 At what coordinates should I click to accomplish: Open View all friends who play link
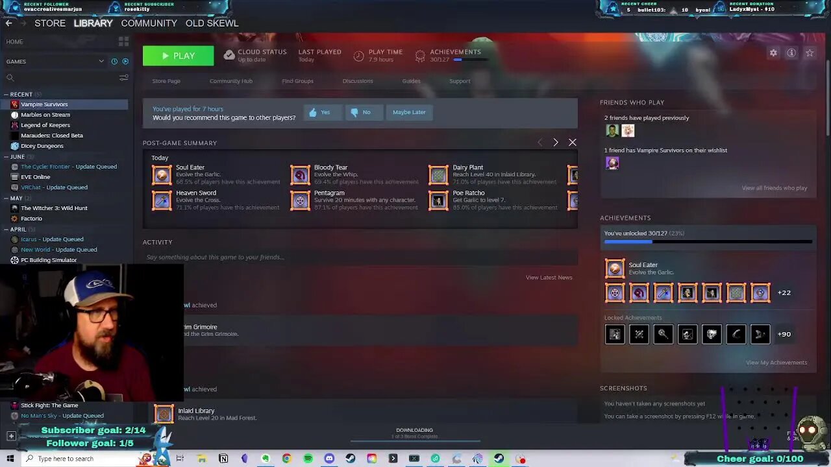point(775,188)
